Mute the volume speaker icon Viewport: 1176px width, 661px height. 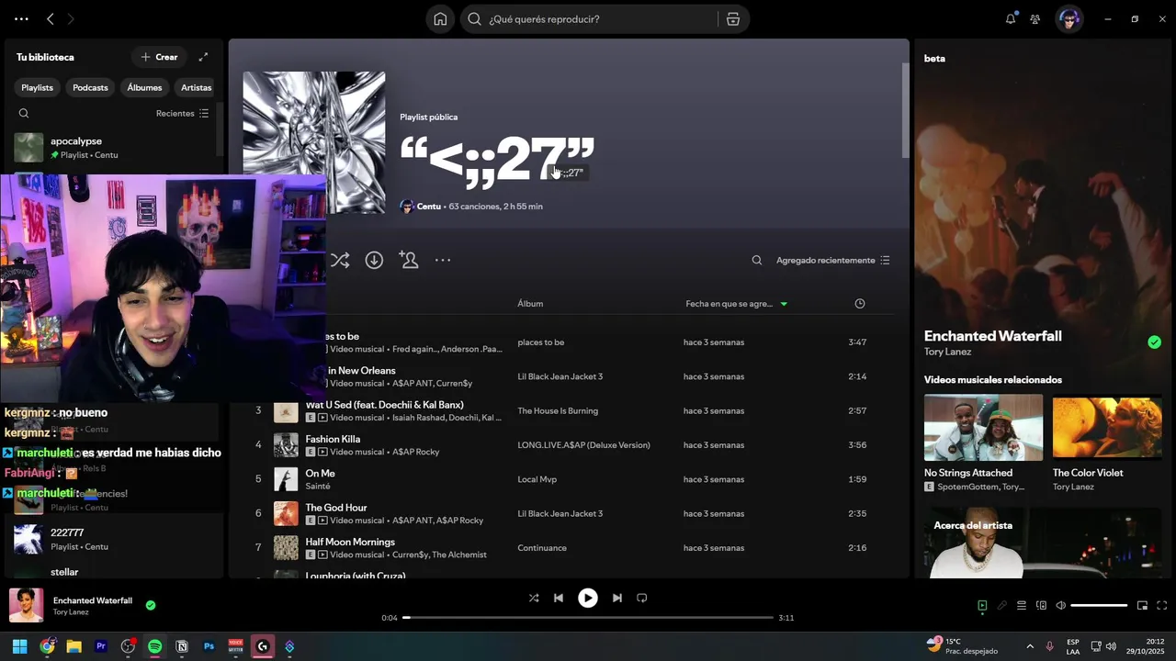tap(1061, 606)
